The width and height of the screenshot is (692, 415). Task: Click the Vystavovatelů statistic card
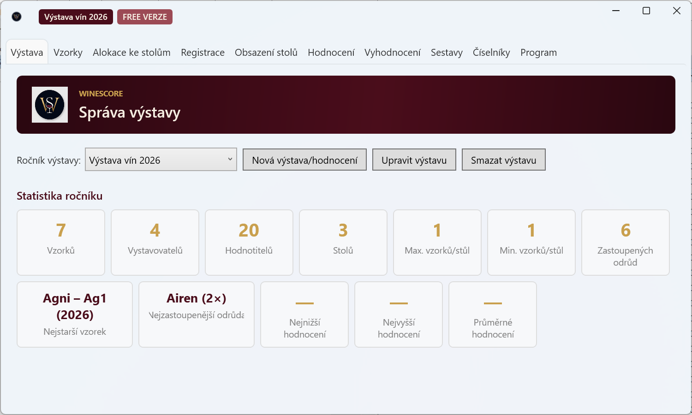155,243
